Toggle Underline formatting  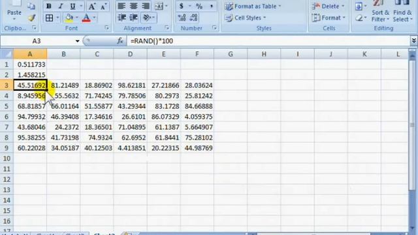tap(72, 6)
